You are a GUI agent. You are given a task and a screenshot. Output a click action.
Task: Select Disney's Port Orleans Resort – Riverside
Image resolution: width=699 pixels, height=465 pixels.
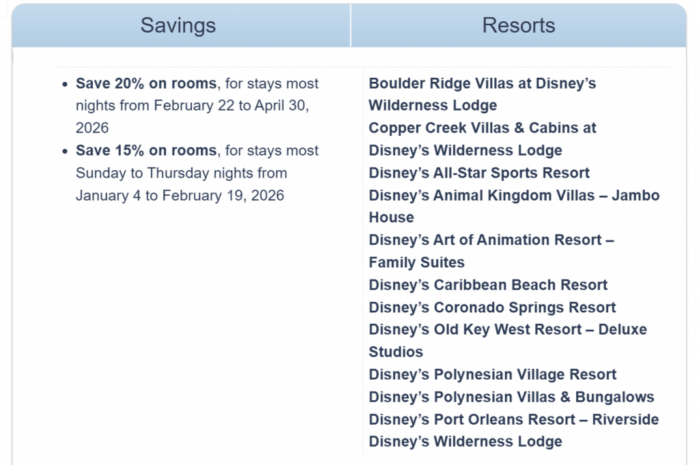[x=513, y=419]
